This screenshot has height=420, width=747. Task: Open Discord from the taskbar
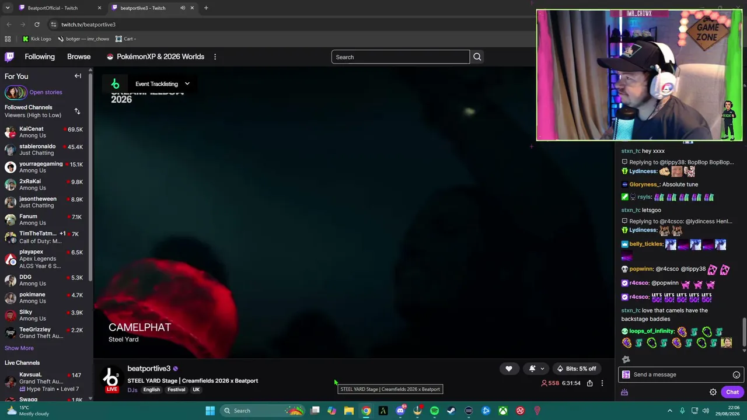tap(400, 411)
